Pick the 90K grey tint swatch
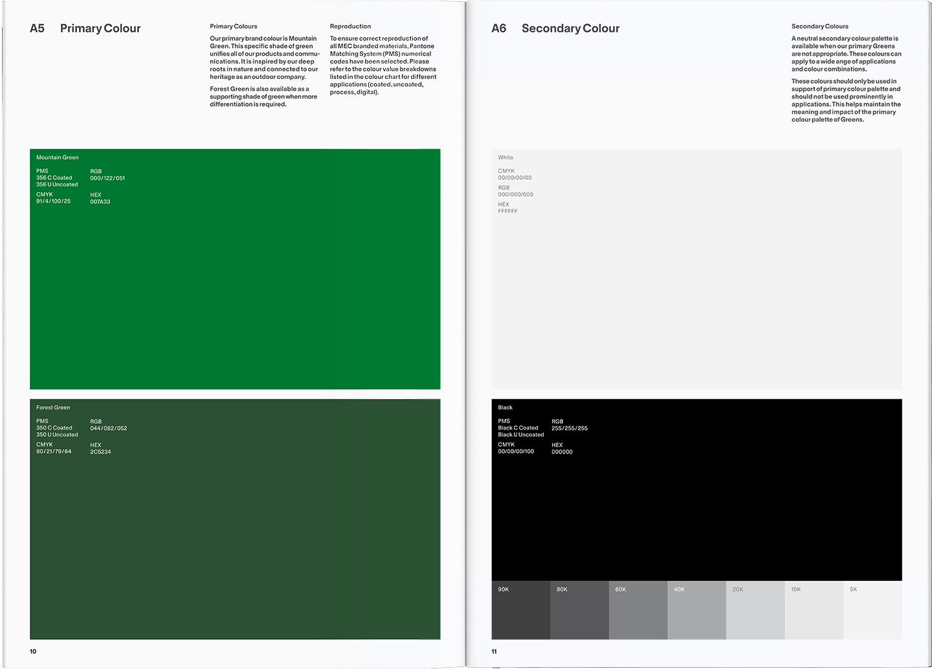 pyautogui.click(x=520, y=610)
